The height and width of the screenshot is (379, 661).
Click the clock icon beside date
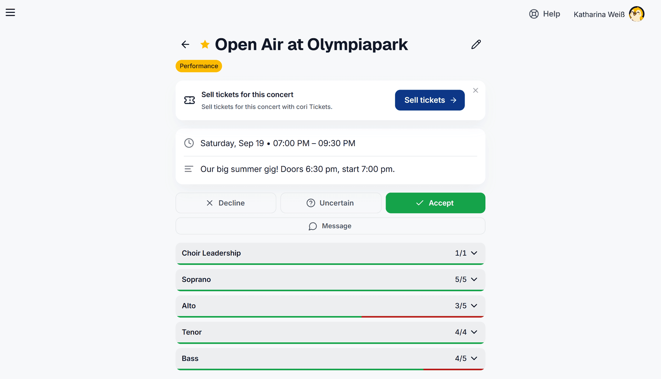189,143
